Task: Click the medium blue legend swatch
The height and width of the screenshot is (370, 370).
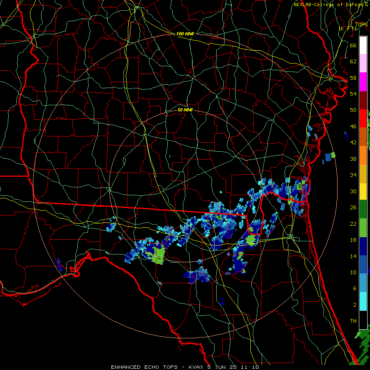Action: 363,264
